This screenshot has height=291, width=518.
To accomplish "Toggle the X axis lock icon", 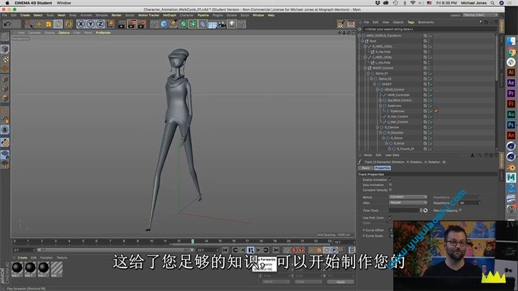I will (81, 24).
